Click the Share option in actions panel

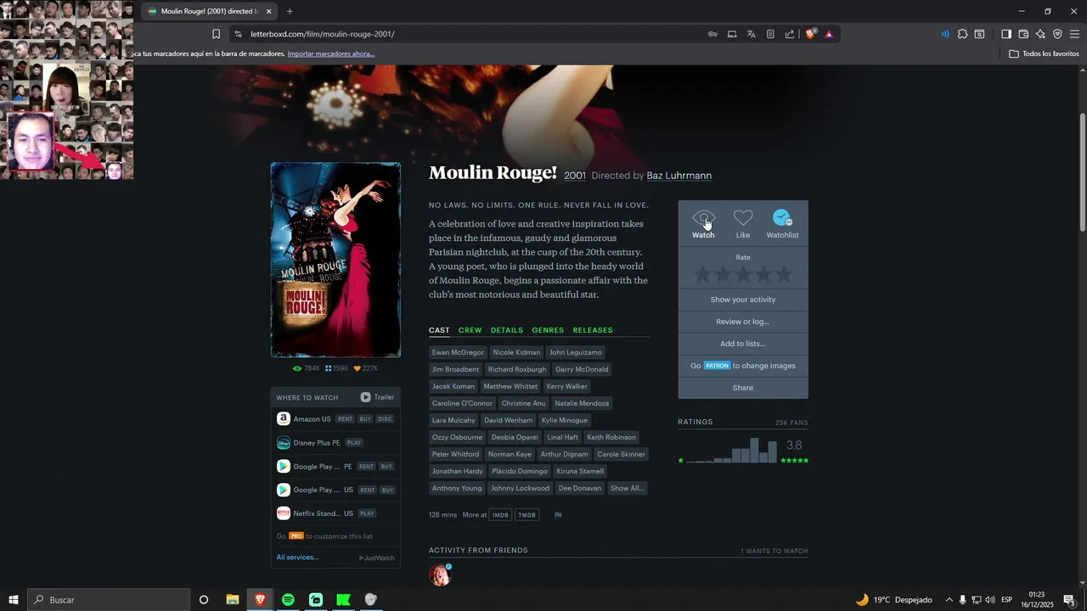(x=743, y=388)
